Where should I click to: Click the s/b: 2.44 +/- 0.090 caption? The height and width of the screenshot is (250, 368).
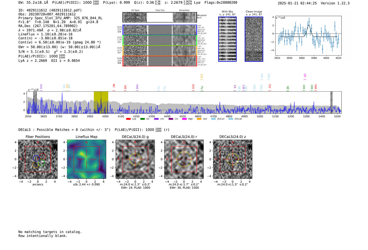point(86,184)
